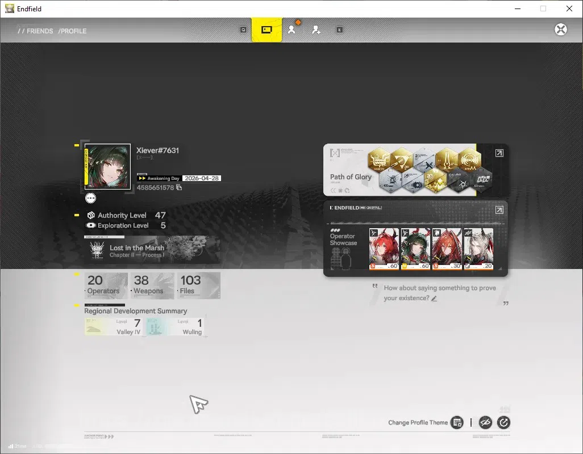The height and width of the screenshot is (454, 583).
Task: Open the Lost in the Marsh banner
Action: [152, 250]
